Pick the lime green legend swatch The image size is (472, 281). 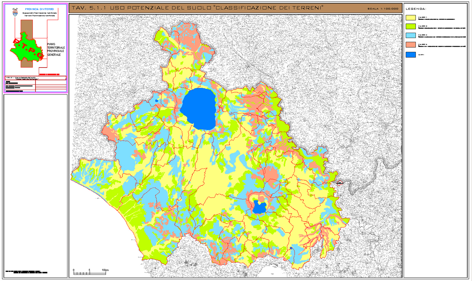pyautogui.click(x=410, y=27)
